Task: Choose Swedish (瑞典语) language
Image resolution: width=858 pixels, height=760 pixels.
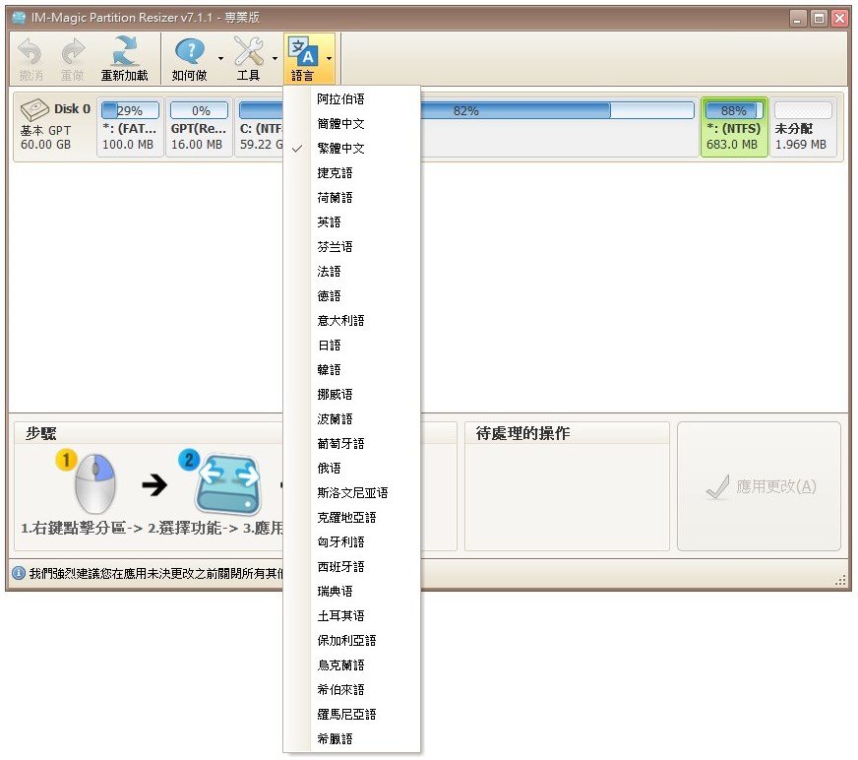Action: tap(352, 592)
